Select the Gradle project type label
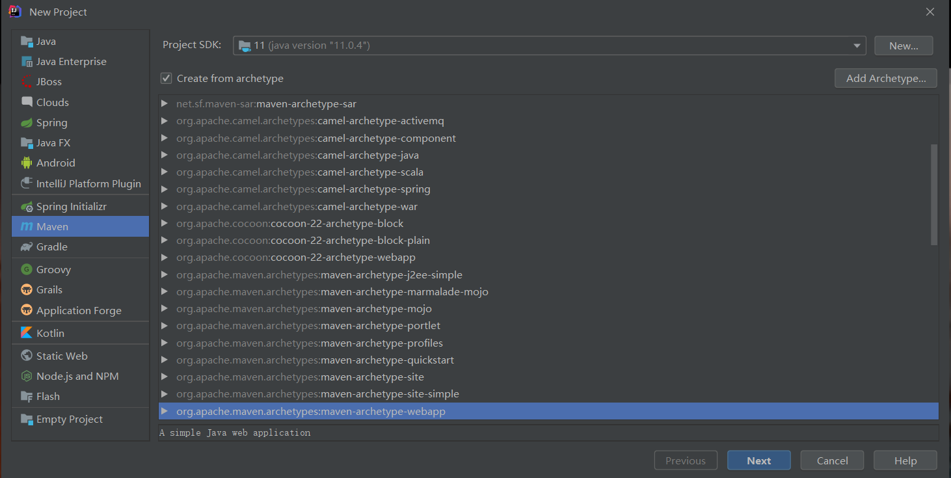 pos(52,247)
